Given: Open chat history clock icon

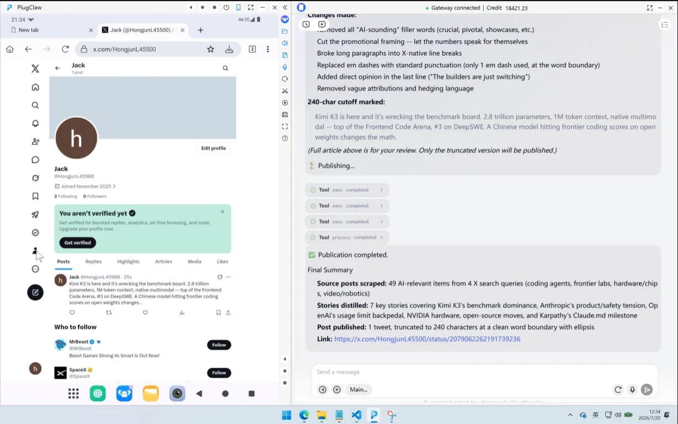Looking at the screenshot, I should coord(306,24).
